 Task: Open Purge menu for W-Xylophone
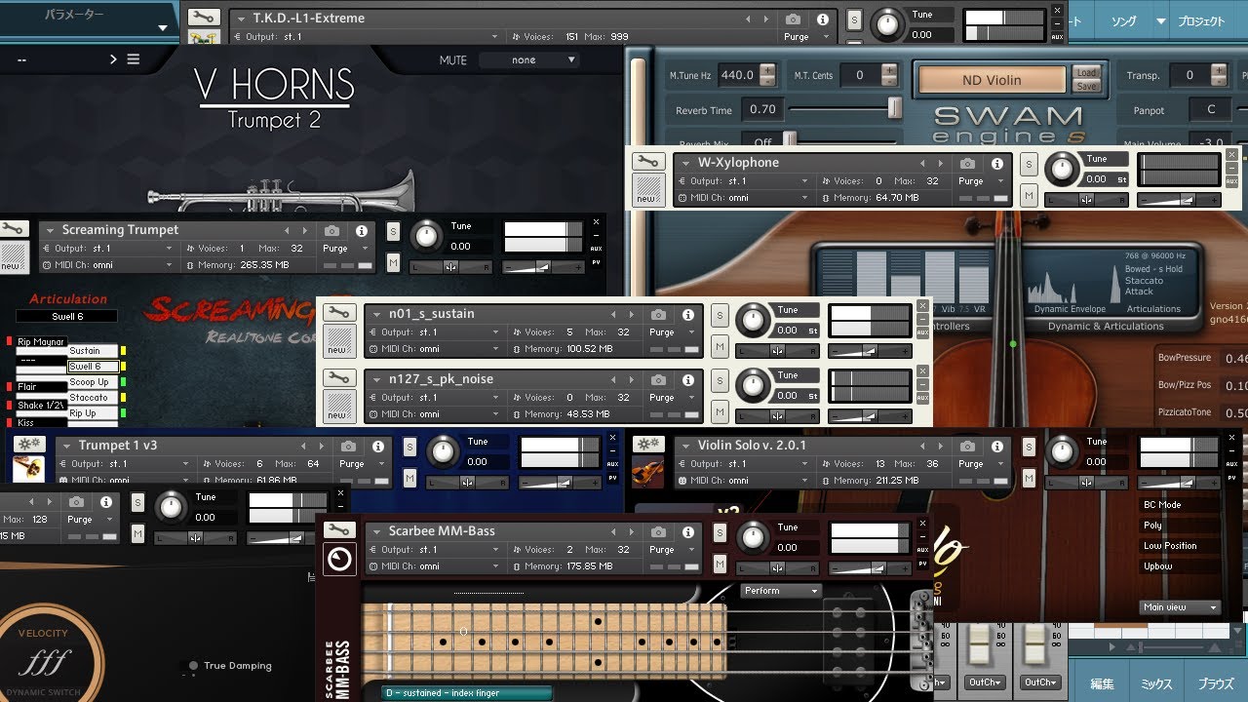pyautogui.click(x=977, y=181)
